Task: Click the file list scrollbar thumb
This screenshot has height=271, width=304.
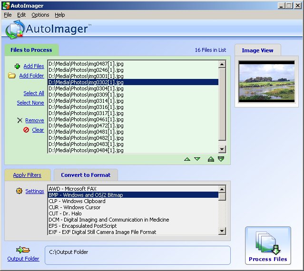Action: click(x=222, y=104)
